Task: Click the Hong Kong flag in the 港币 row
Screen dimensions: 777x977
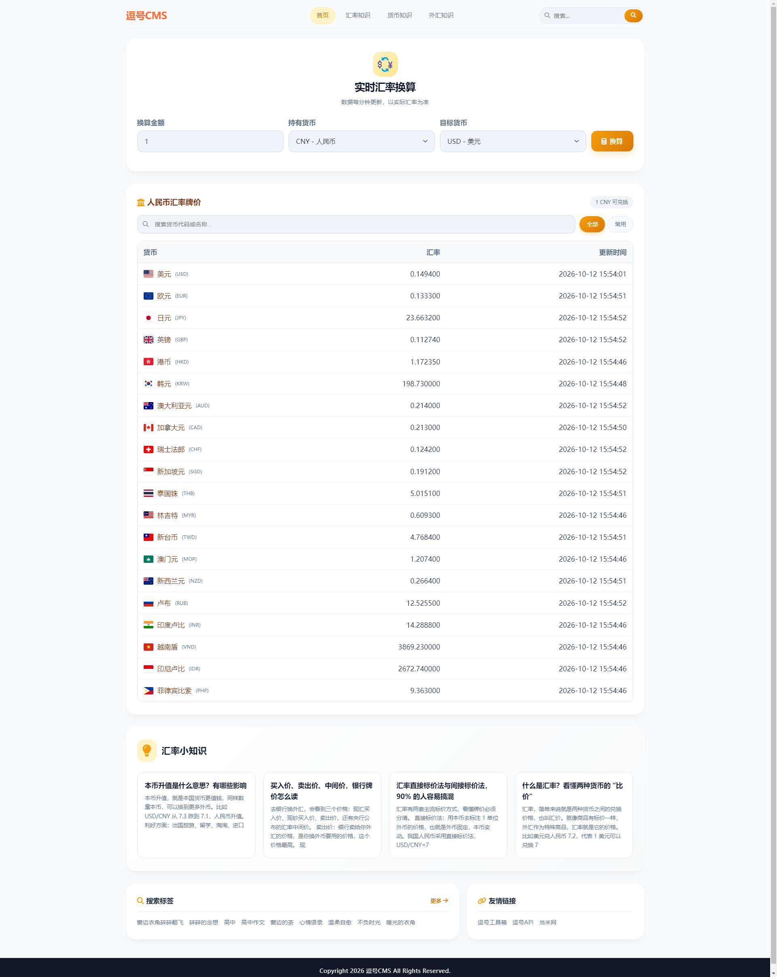Action: click(149, 362)
